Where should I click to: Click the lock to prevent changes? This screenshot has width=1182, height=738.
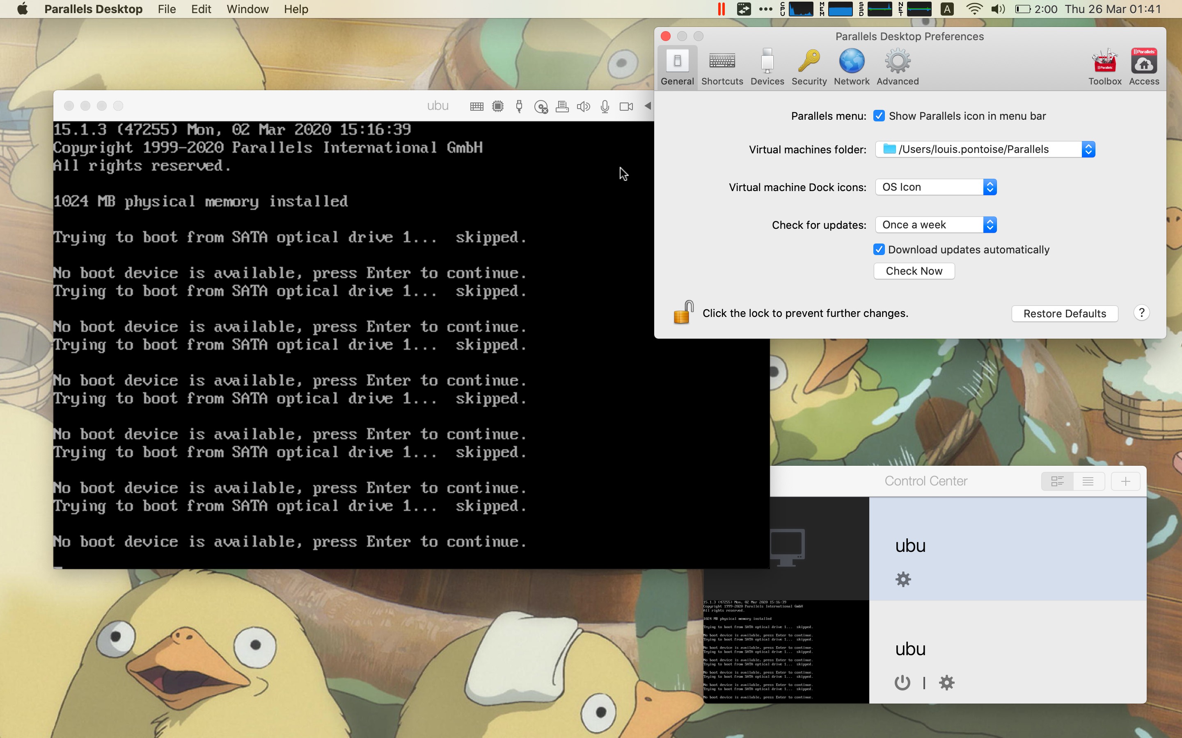click(683, 312)
